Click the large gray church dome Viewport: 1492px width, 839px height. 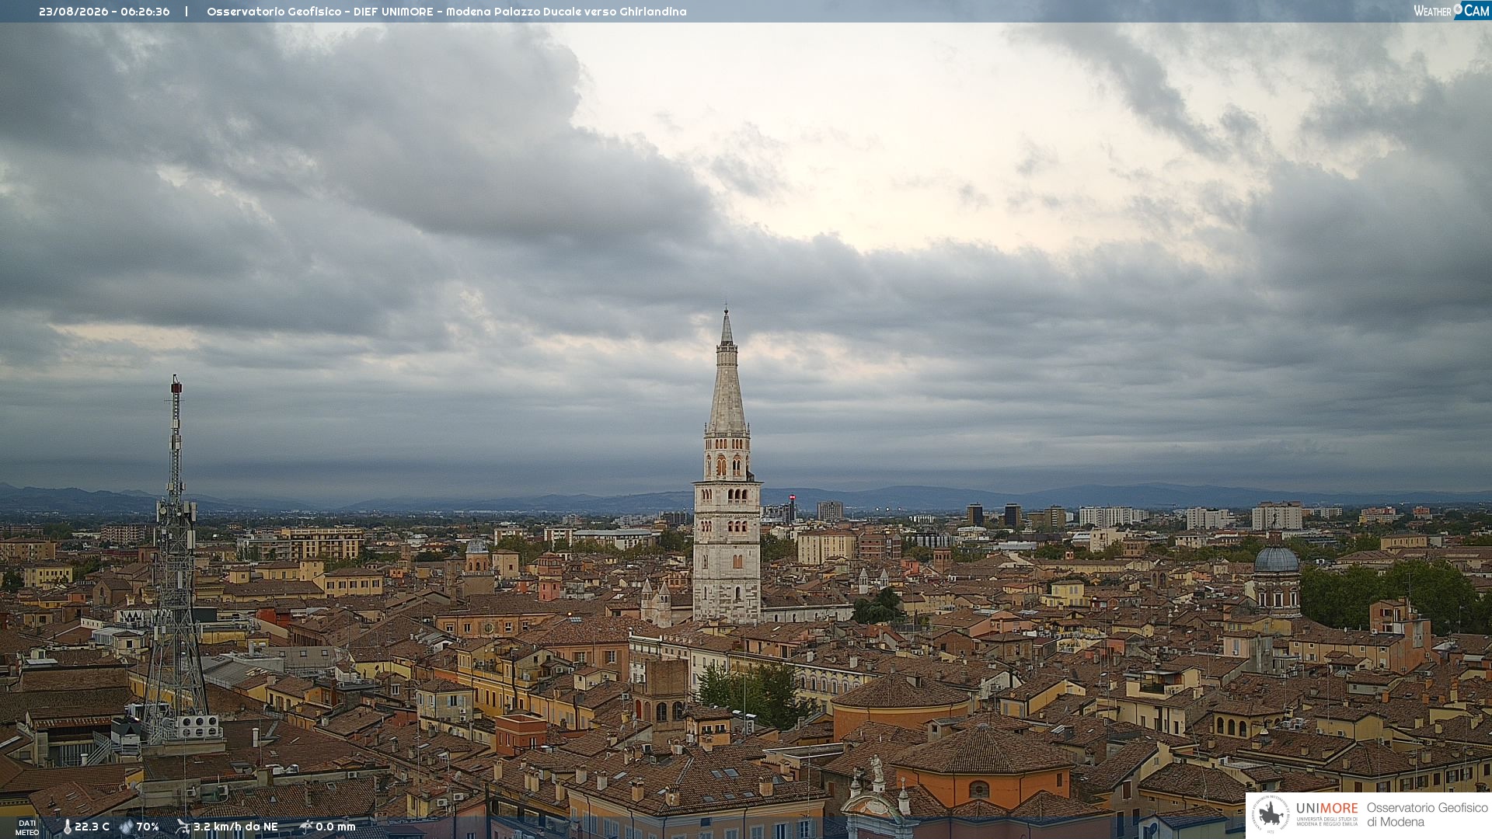[x=1276, y=559]
